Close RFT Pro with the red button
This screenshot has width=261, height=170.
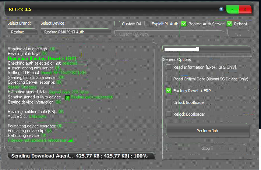click(245, 9)
